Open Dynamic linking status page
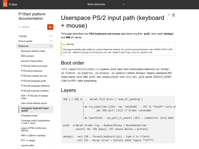Screen dimensions: 199x149 [32, 61]
